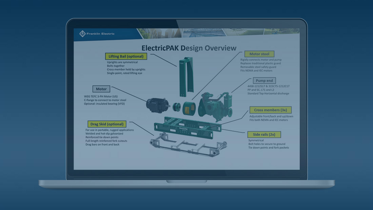Click the Motor label box

(101, 89)
